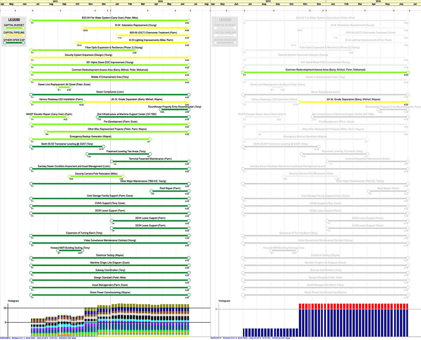Viewport: 421px width, 340px height.
Task: Select Electrical Testing (Wayne) in left schedule
Action: point(110,258)
